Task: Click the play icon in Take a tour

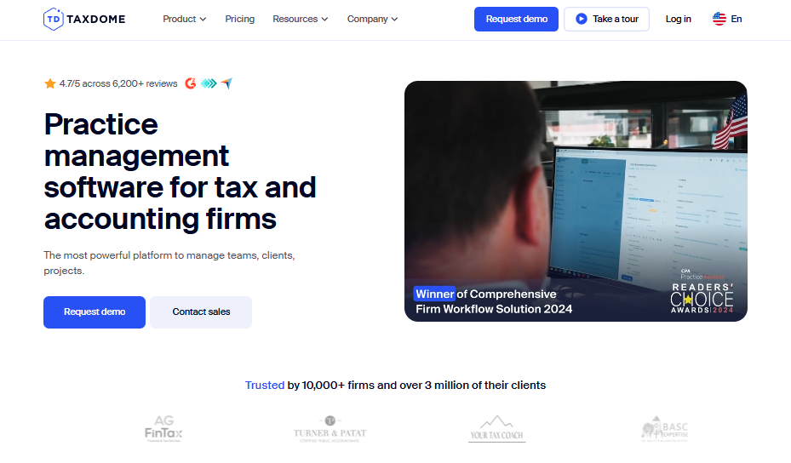Action: pos(581,19)
